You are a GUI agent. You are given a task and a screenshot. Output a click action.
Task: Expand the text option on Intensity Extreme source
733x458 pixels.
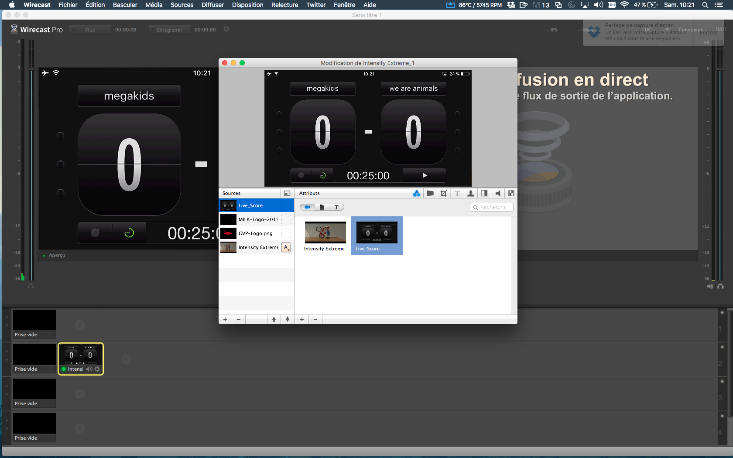286,248
